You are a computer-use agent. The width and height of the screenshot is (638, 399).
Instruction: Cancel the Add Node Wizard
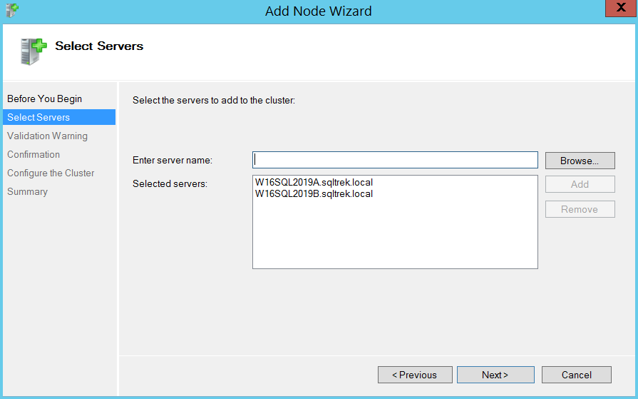pos(576,375)
